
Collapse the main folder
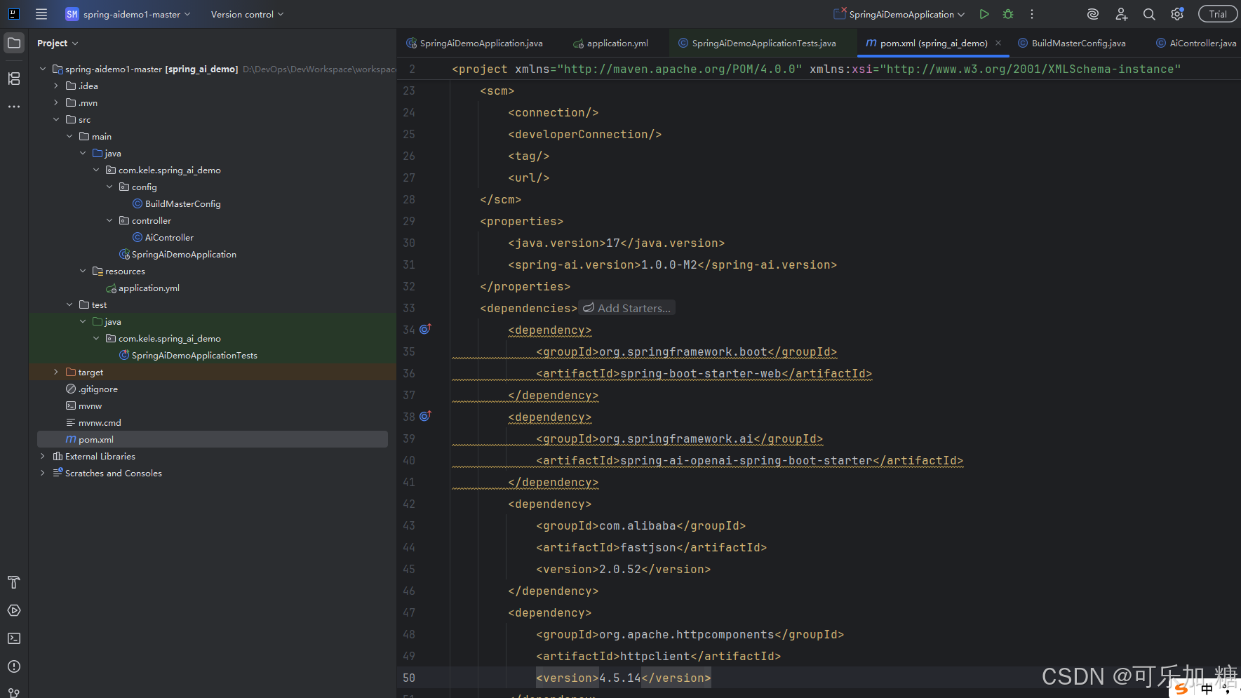(69, 136)
